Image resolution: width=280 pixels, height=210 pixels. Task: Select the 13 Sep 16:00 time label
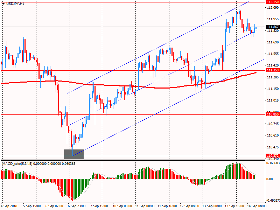coord(234,206)
